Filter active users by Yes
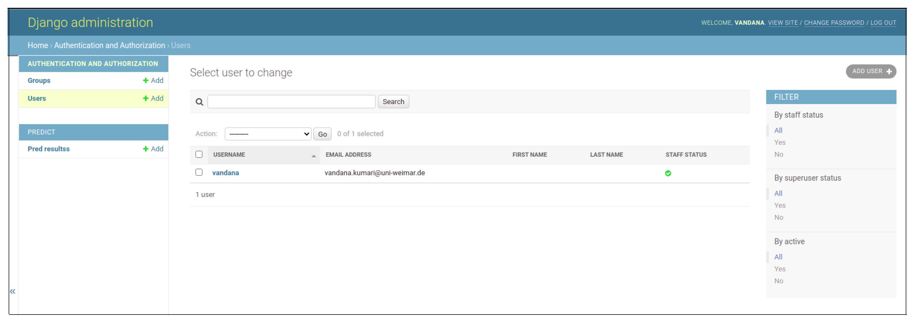This screenshot has width=918, height=324. point(779,269)
